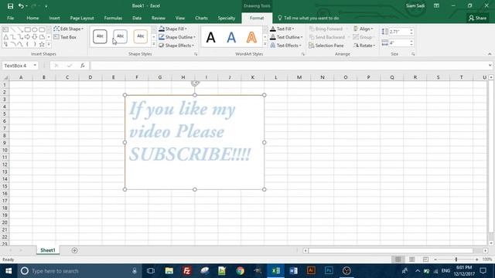
Task: Apply the blue A WordArt style
Action: pos(231,38)
